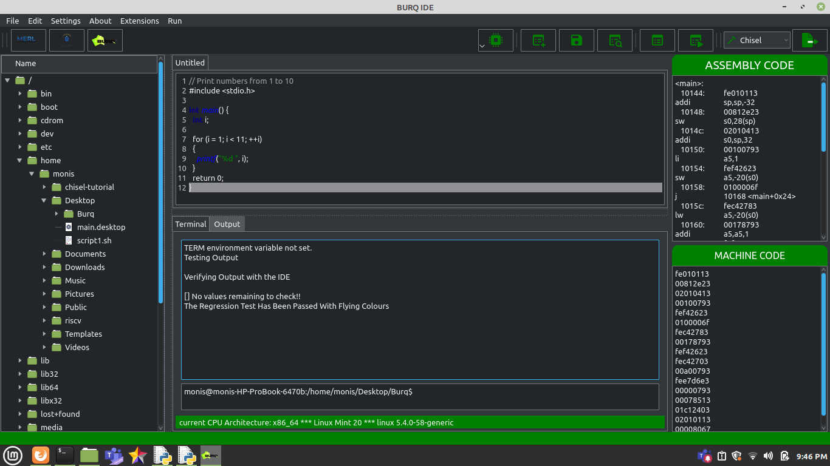830x466 pixels.
Task: Click the 'Testing Output' line in output
Action: (211, 257)
